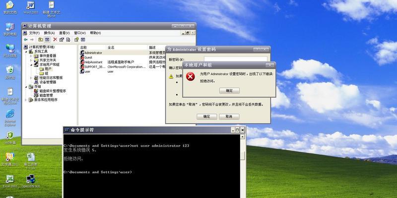This screenshot has width=397, height=198.
Task: Select the Internet Explorer desktop icon
Action: 10,118
